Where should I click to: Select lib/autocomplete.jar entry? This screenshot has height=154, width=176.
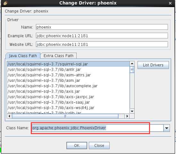(68, 86)
